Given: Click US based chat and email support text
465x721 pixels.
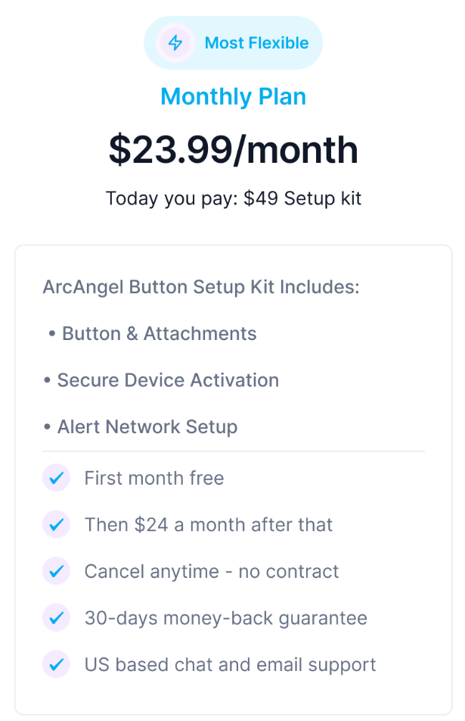Looking at the screenshot, I should (230, 665).
